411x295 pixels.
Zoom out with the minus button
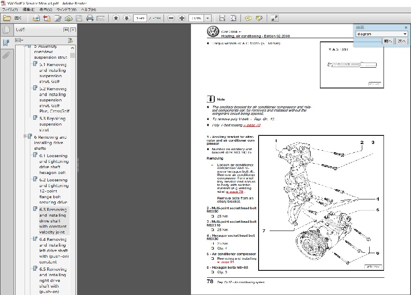(171, 18)
